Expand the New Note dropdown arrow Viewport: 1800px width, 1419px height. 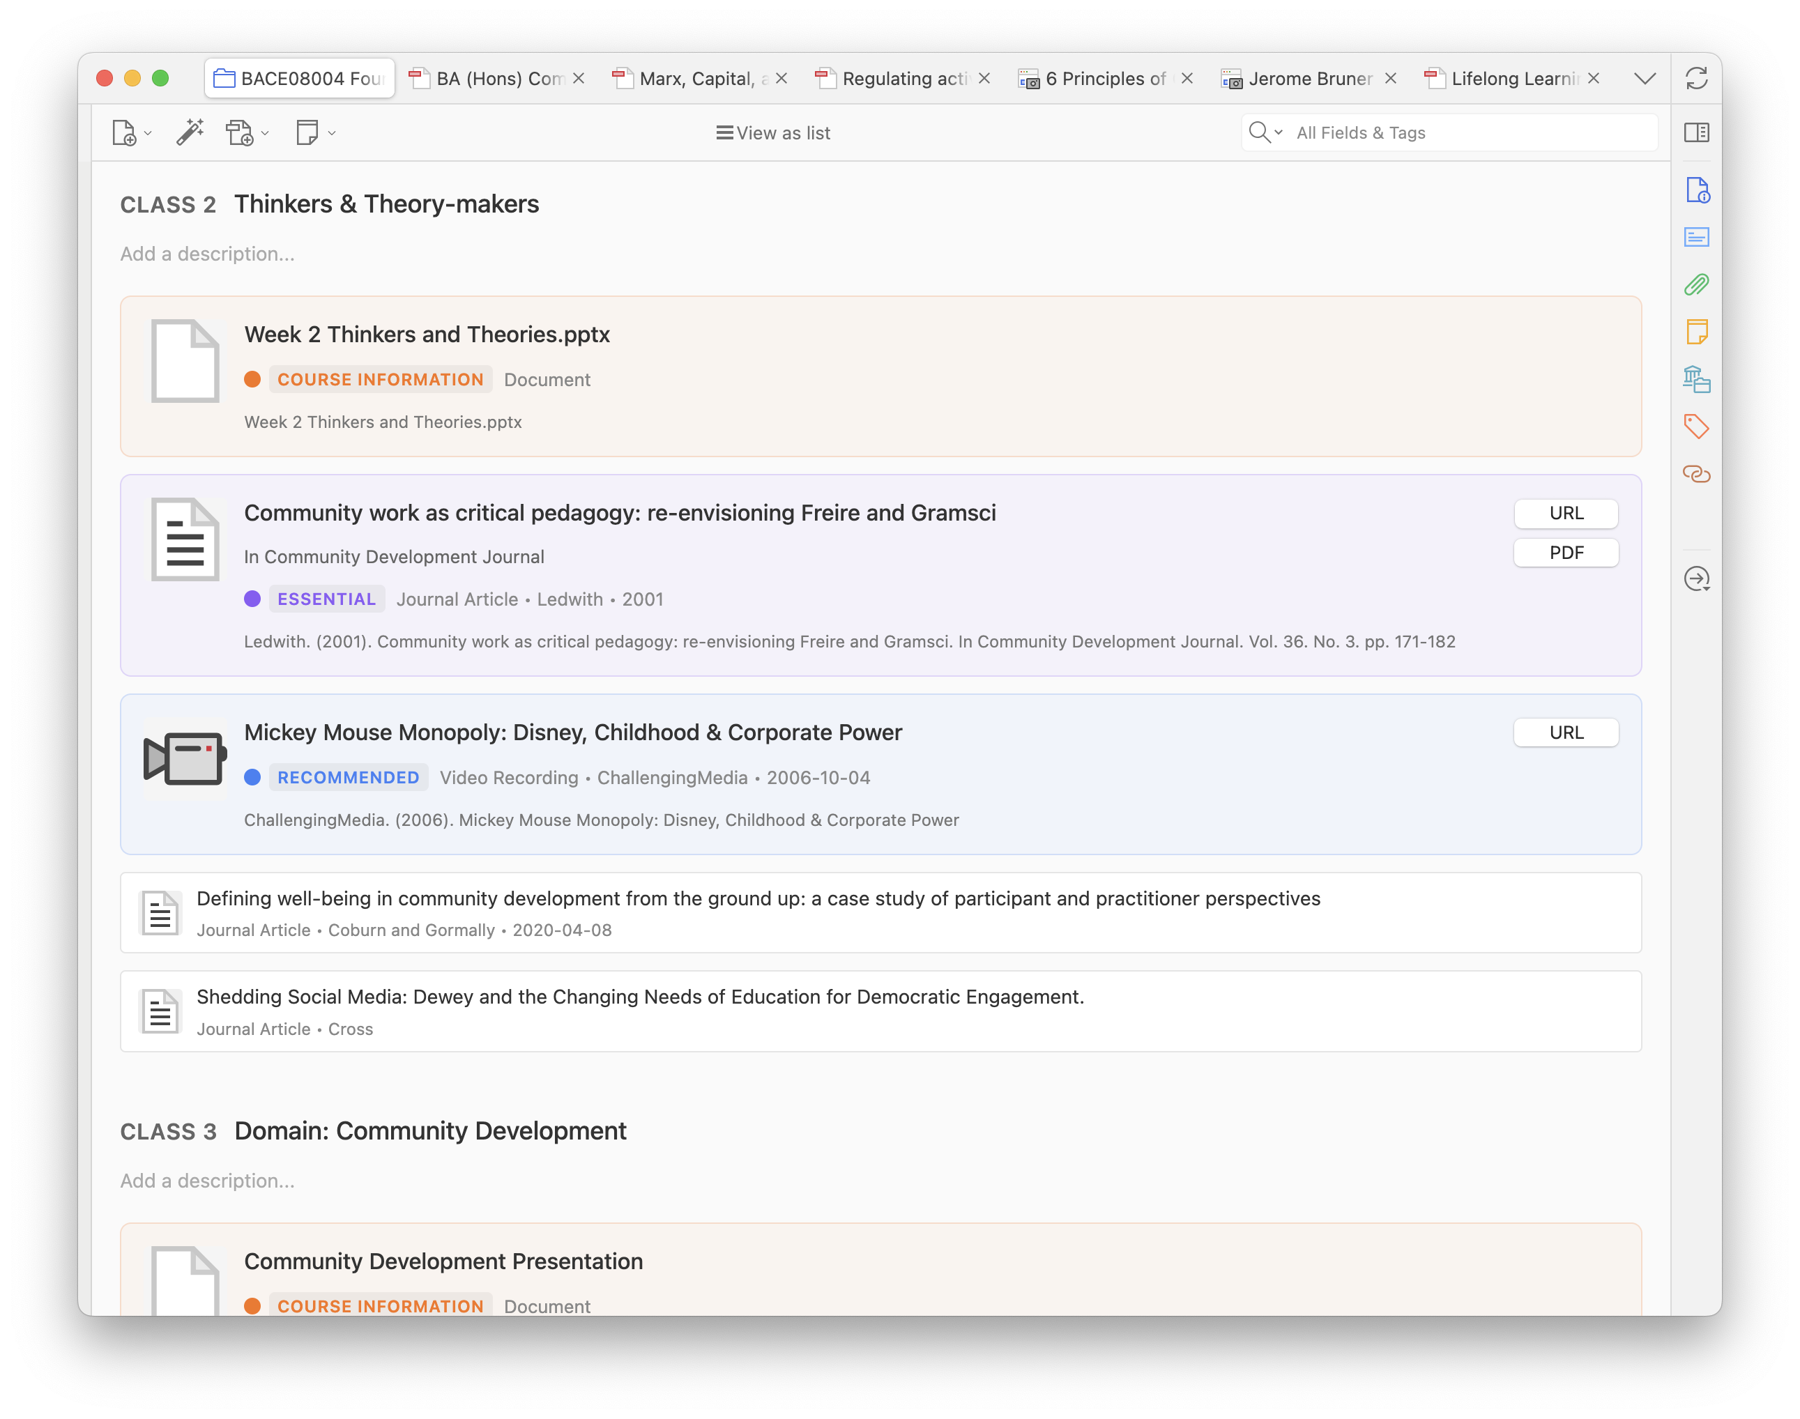click(x=332, y=133)
